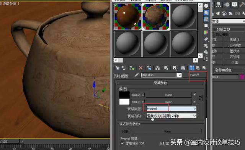Image resolution: width=245 pixels, height=150 pixels.
Task: Open the Material/Map Navigator icon
Action: coord(206,59)
